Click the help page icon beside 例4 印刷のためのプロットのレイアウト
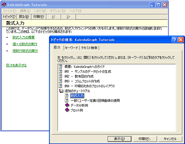Viewport: 185px width, 144px height. (60, 86)
